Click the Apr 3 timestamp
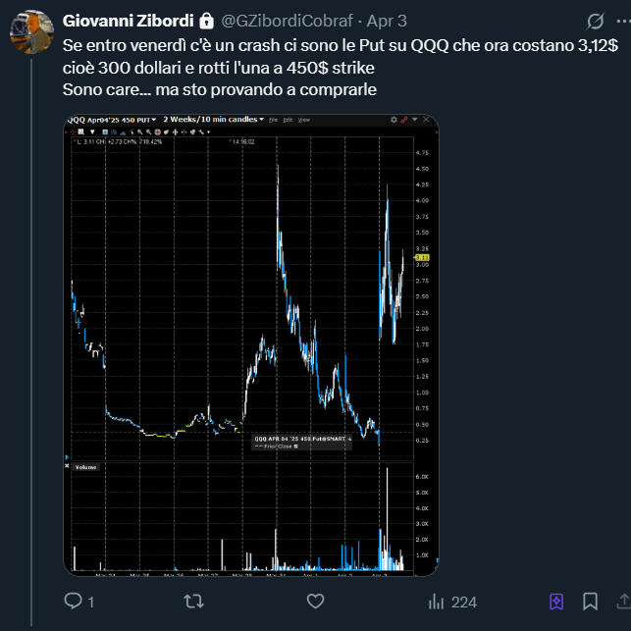This screenshot has width=631, height=631. point(387,21)
